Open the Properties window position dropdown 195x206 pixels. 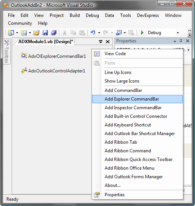175,41
